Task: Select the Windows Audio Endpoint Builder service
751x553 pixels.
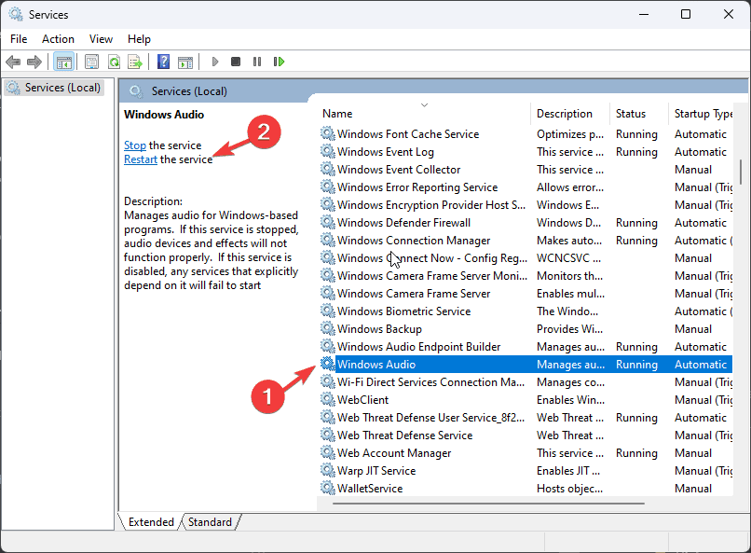Action: point(525,347)
